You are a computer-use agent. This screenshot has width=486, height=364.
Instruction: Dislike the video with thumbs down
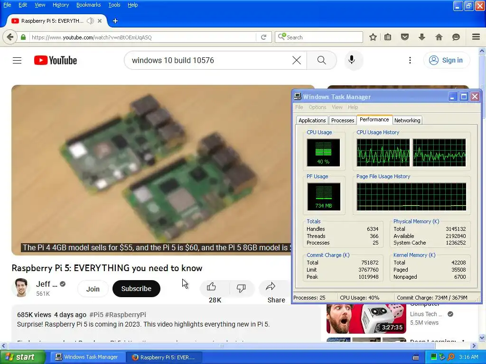[x=241, y=288]
